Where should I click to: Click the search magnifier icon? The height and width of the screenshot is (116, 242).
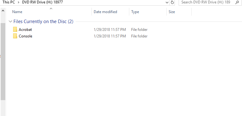tap(237, 2)
